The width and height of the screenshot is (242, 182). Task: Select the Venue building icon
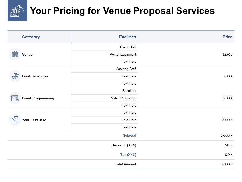click(x=15, y=54)
